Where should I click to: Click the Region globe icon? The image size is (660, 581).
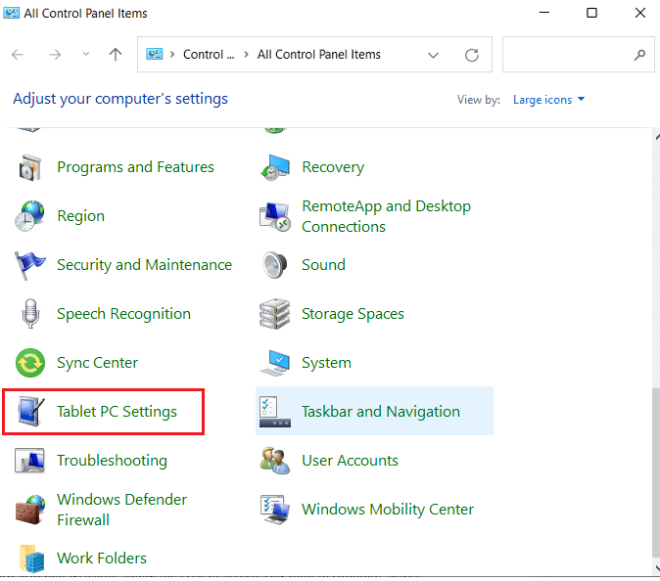pyautogui.click(x=31, y=216)
